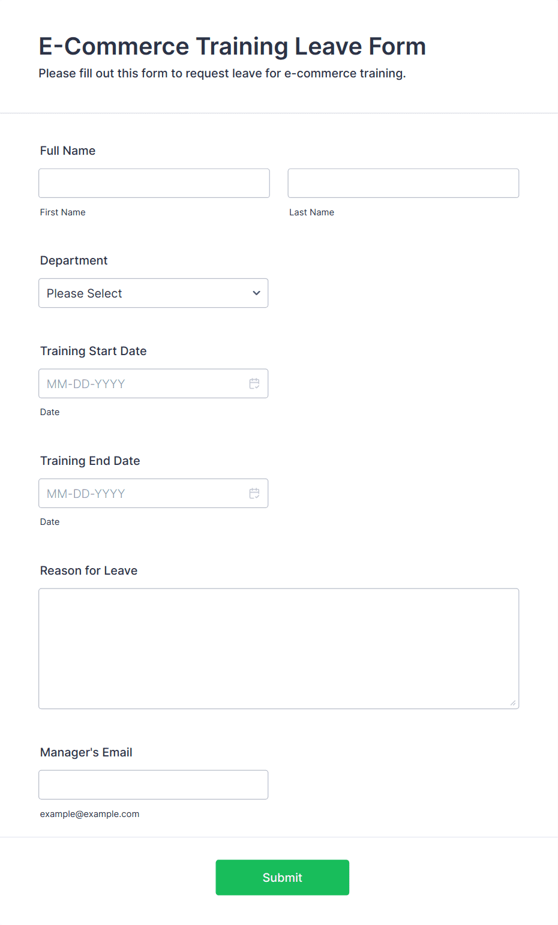
Task: Click the 'Training End Date' label
Action: [x=90, y=461]
